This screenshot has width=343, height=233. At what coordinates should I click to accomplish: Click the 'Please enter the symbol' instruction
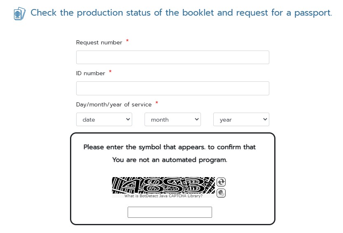click(170, 147)
